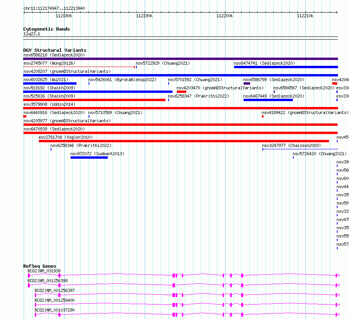Viewport: 349px width, 319px height.
Task: Click the DGV Structural Variants track title
Action: [x=55, y=50]
